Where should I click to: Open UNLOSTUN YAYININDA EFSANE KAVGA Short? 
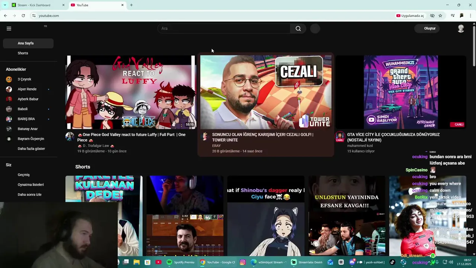tap(347, 216)
